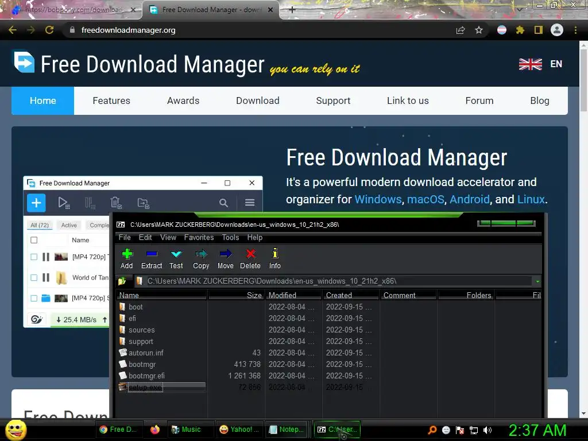Go up one folder in 7-Zip
Image resolution: width=588 pixels, height=441 pixels.
tap(122, 281)
